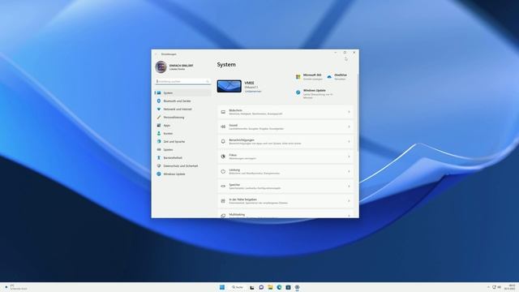Click the Settings gear icon on taskbar
519x292 pixels.
(x=297, y=287)
